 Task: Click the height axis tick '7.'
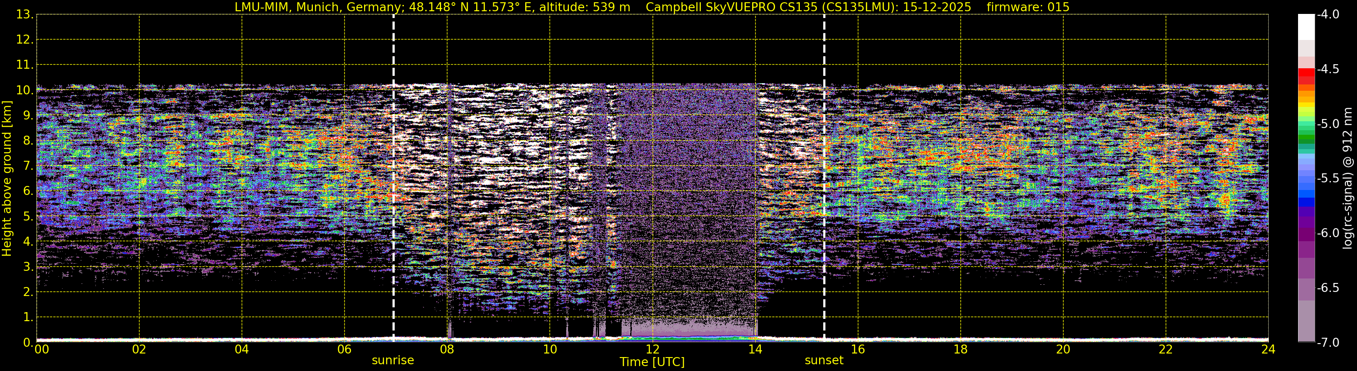click(28, 166)
